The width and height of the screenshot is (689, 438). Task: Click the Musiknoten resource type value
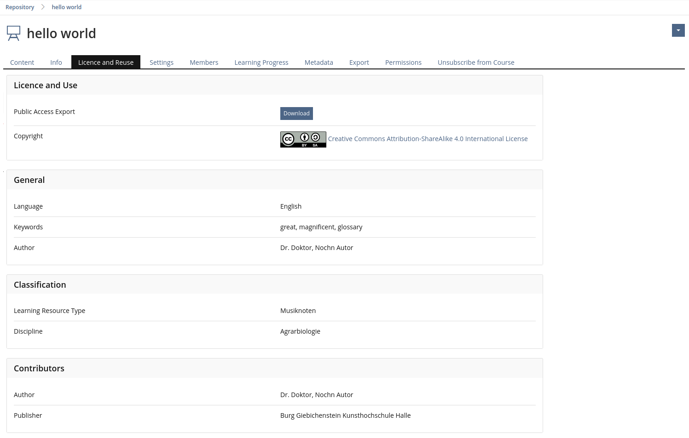click(298, 311)
